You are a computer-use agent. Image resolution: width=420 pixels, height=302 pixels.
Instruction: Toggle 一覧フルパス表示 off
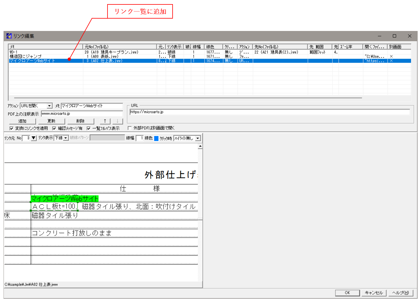click(89, 128)
